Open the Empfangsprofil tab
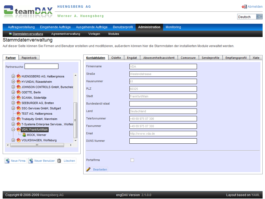 click(x=236, y=58)
